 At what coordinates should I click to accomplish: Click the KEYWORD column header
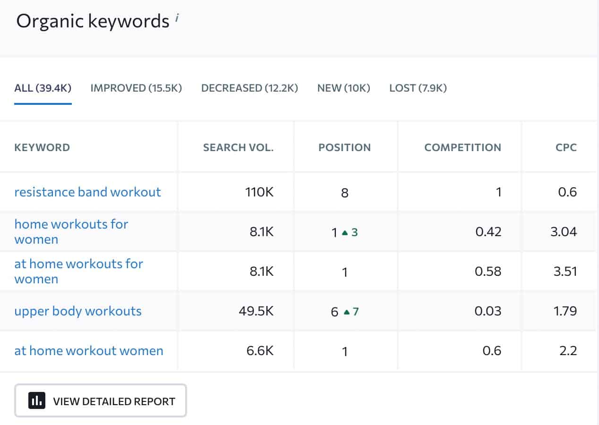click(42, 147)
